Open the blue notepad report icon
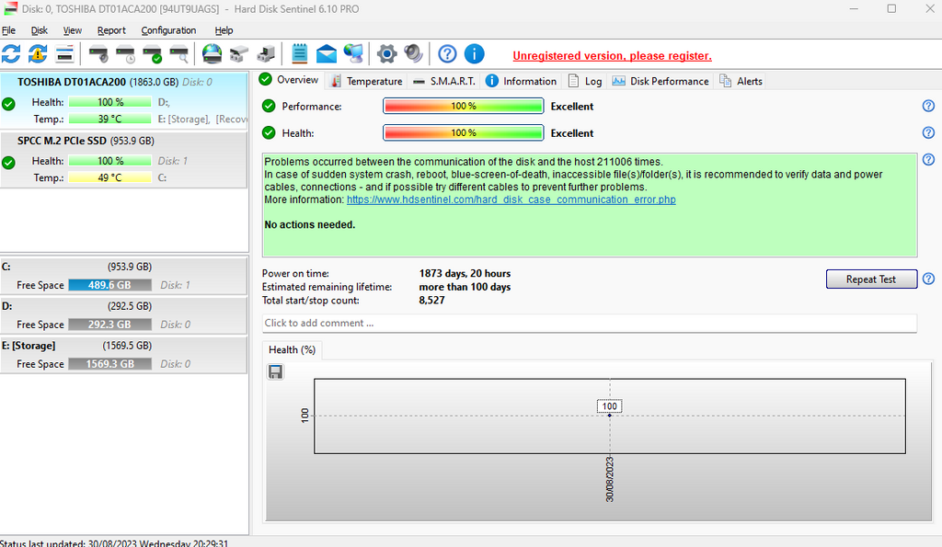Viewport: 942px width, 547px height. (x=300, y=53)
